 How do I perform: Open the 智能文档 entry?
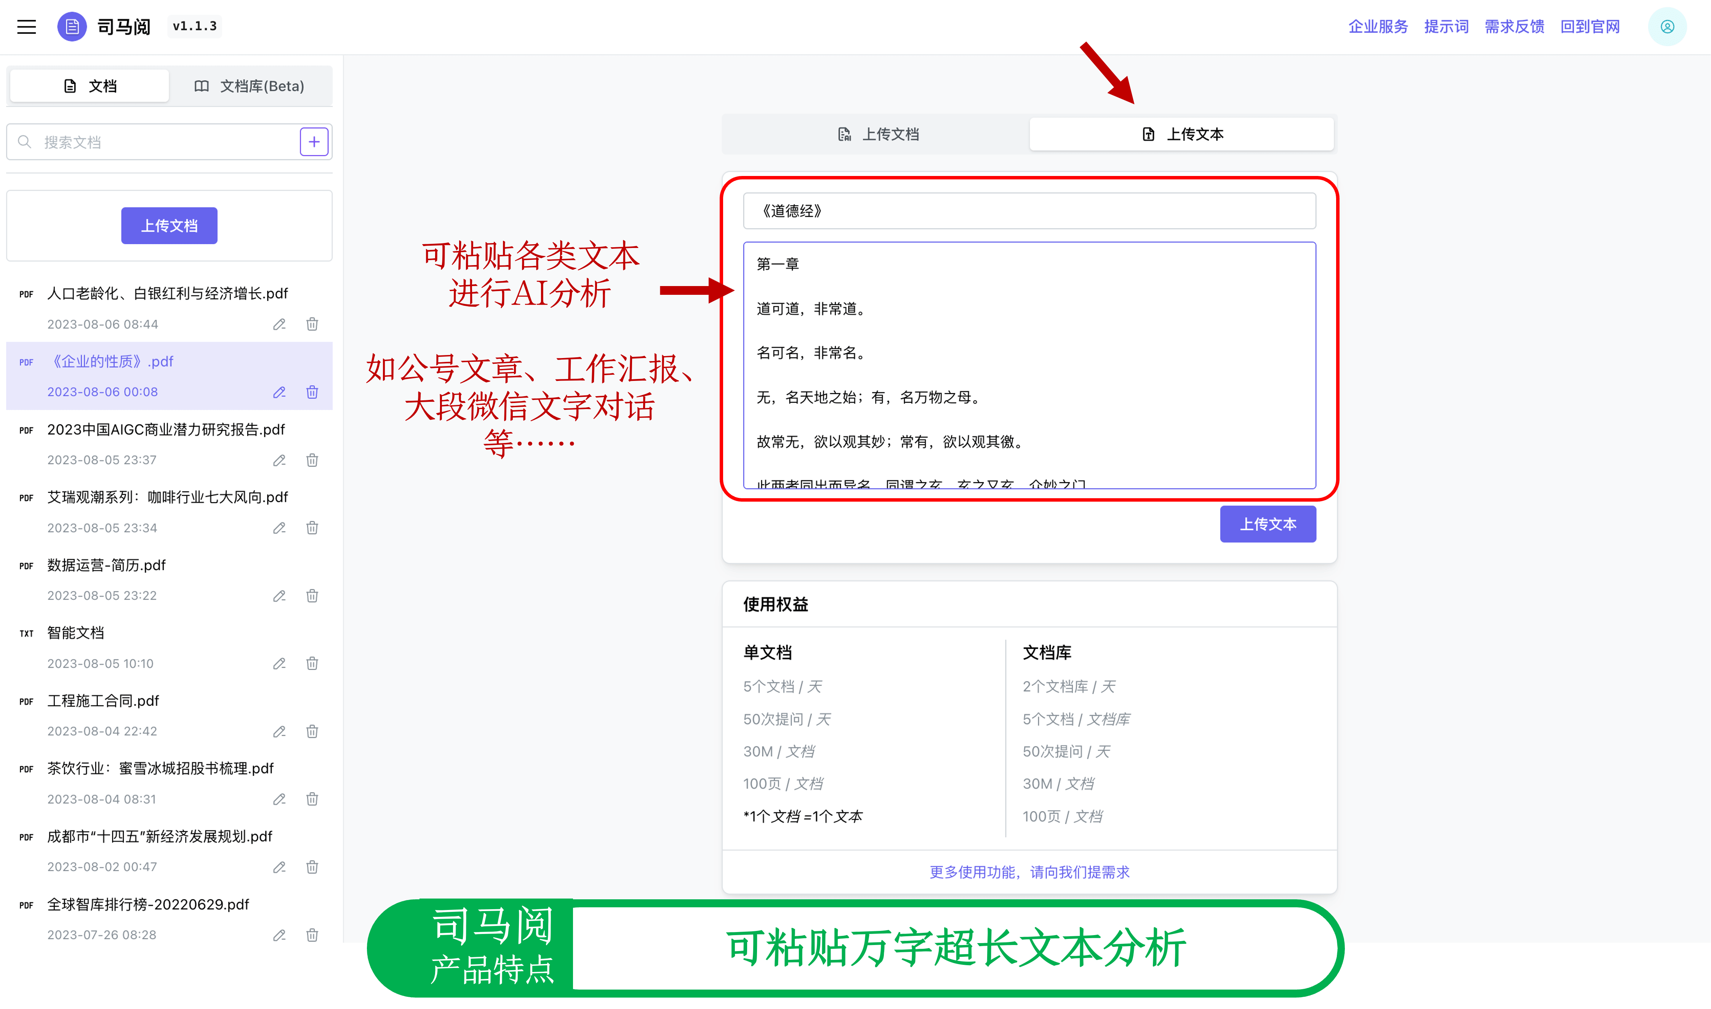[x=75, y=633]
